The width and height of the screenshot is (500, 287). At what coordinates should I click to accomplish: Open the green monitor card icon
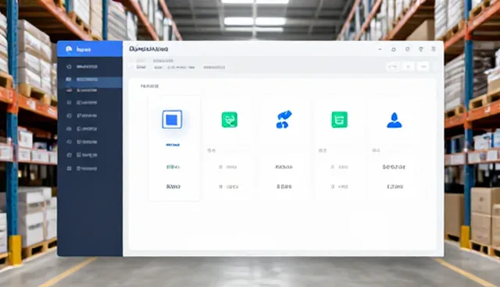click(229, 119)
